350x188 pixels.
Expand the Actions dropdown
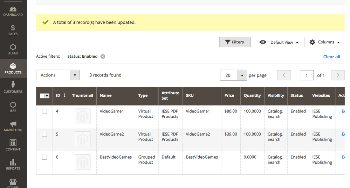point(58,75)
